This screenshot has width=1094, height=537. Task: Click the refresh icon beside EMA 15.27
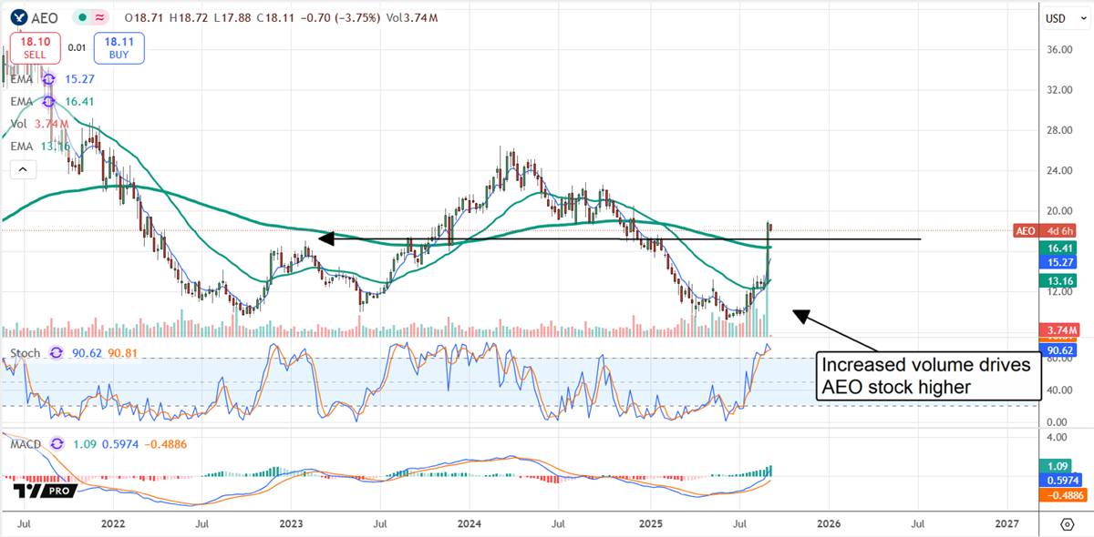pyautogui.click(x=49, y=78)
